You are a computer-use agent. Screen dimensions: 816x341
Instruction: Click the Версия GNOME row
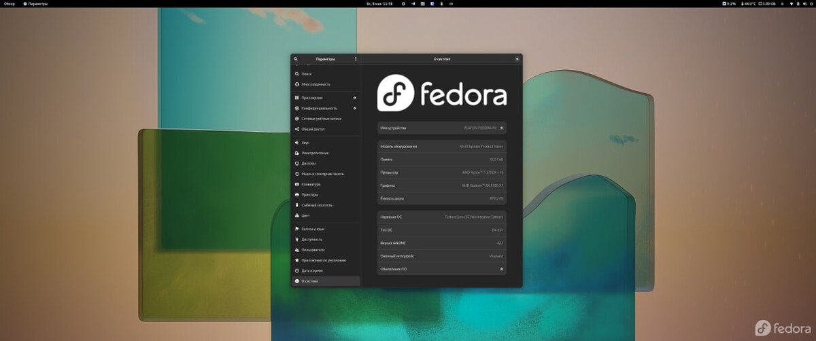[x=442, y=243]
